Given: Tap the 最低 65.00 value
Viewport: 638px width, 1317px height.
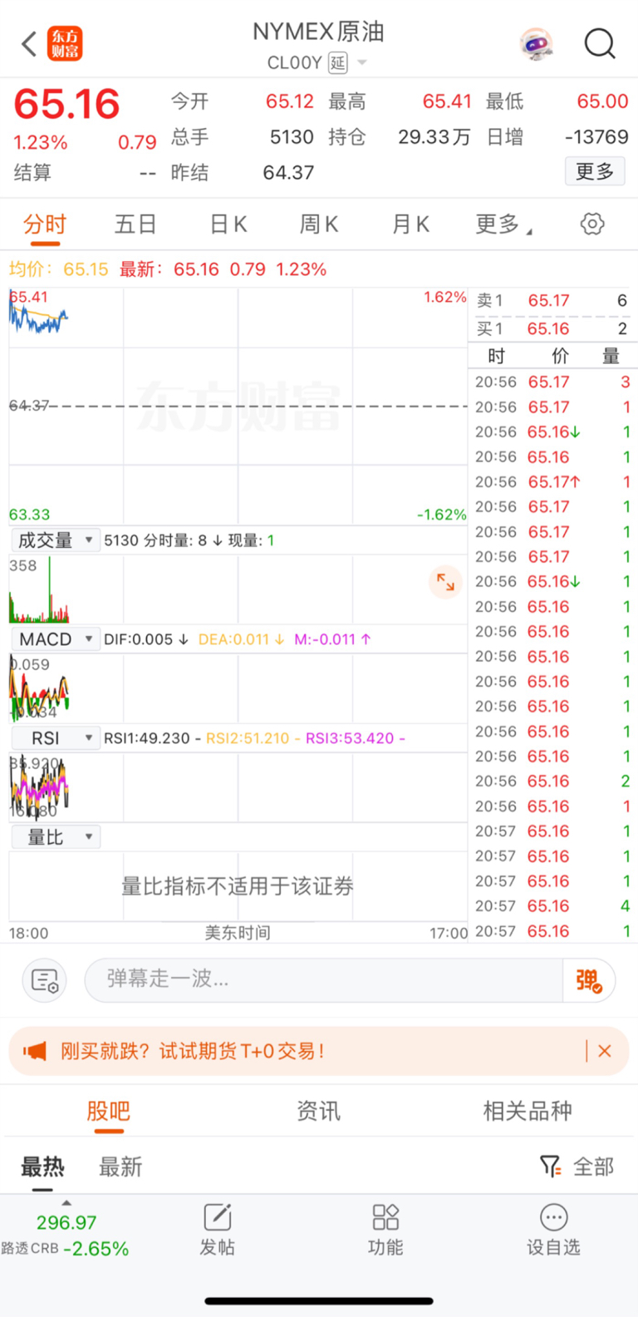Looking at the screenshot, I should click(x=602, y=101).
